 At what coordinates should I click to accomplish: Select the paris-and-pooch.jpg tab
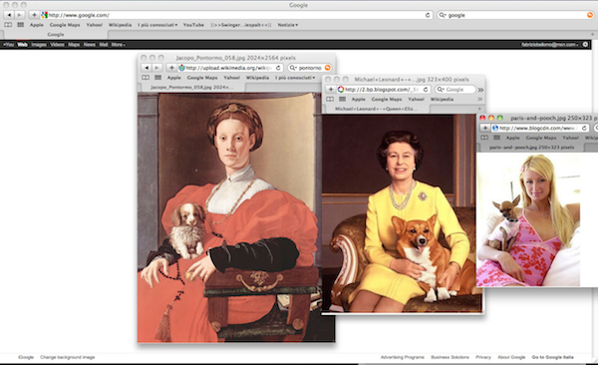(531, 148)
